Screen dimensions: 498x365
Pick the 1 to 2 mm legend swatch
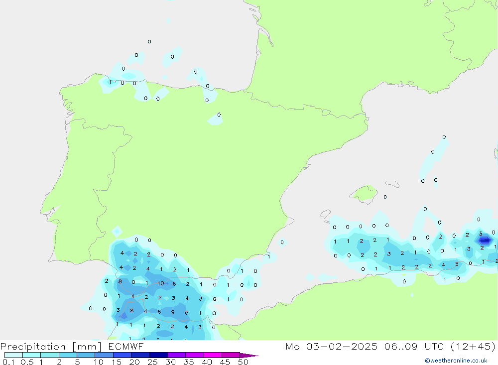(x=49, y=355)
